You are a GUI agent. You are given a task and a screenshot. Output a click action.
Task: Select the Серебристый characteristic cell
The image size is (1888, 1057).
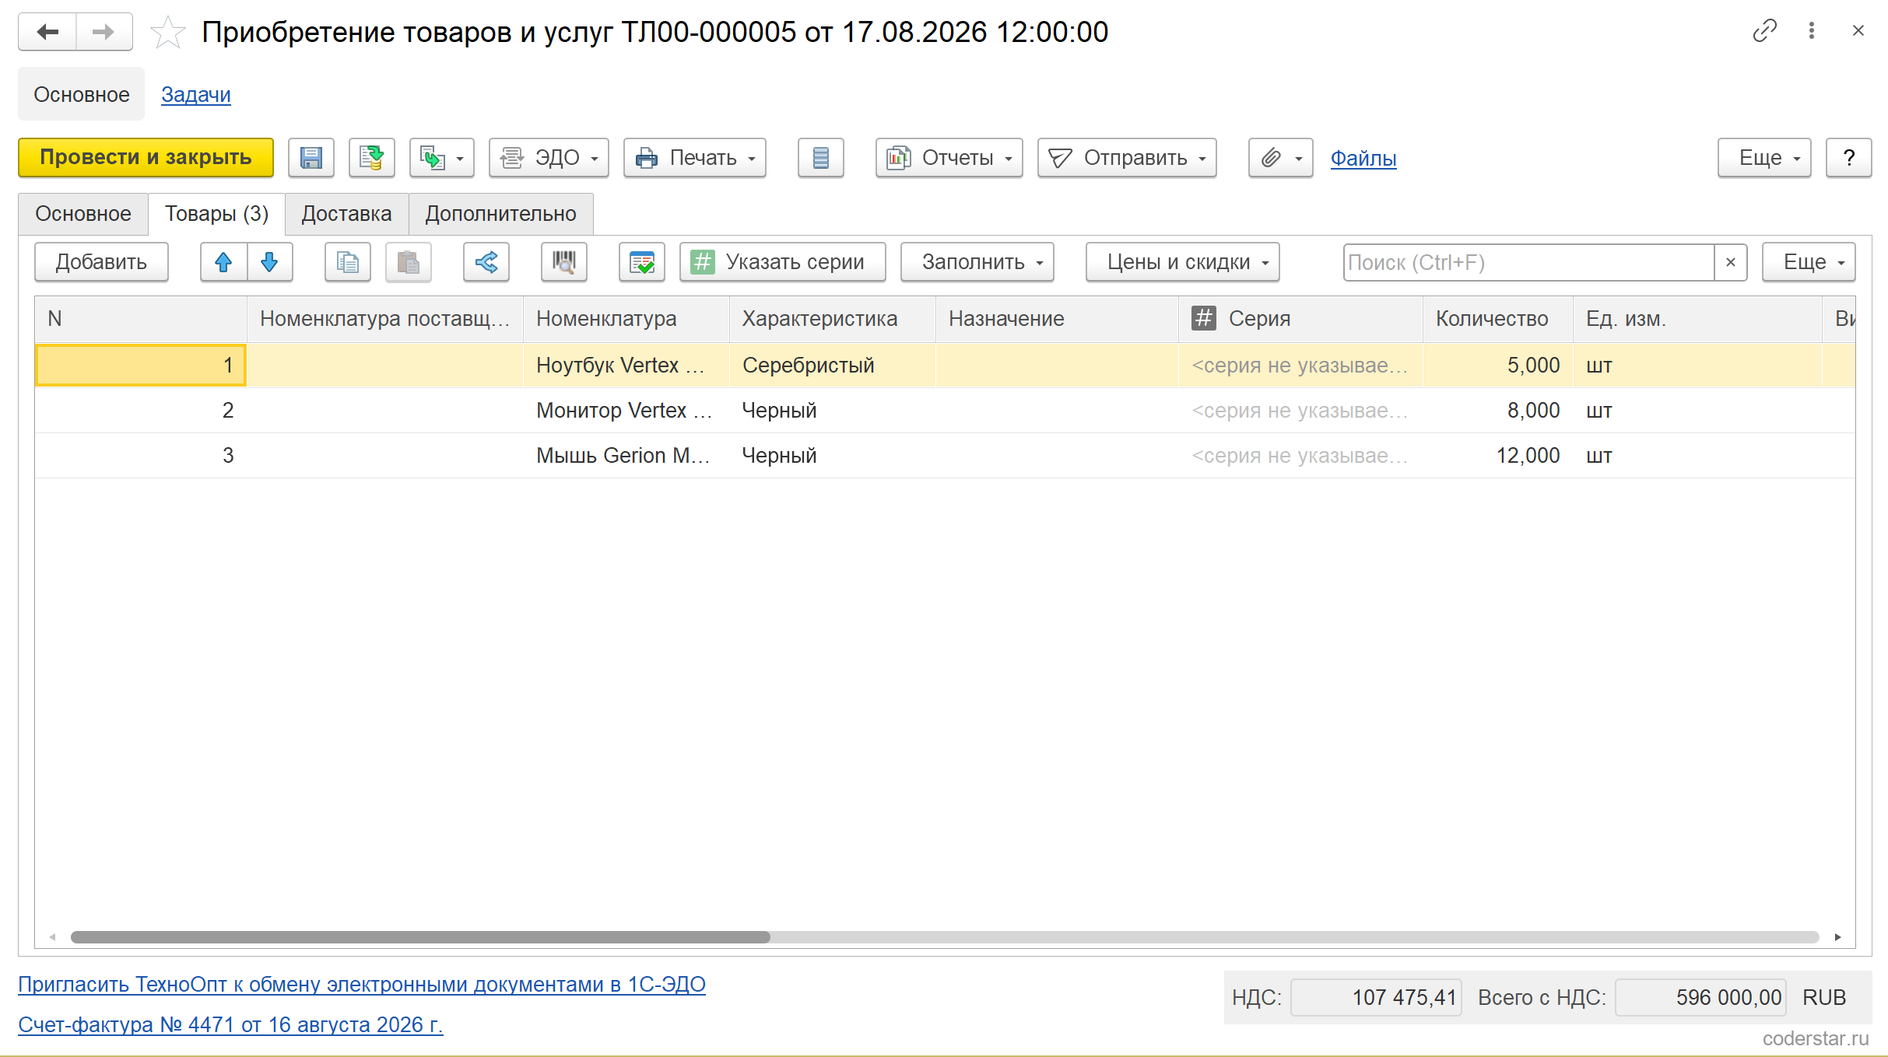pos(832,366)
